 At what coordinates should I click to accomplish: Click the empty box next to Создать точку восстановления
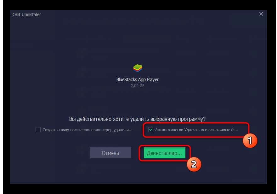point(38,130)
